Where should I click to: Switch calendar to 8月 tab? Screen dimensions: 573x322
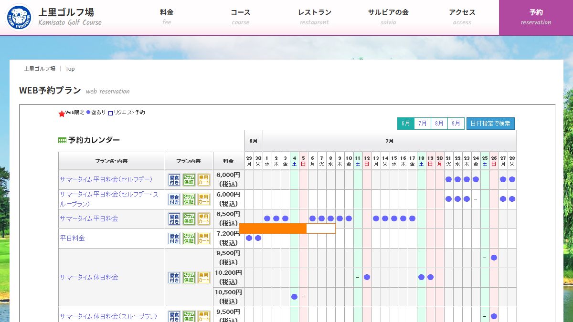click(439, 124)
